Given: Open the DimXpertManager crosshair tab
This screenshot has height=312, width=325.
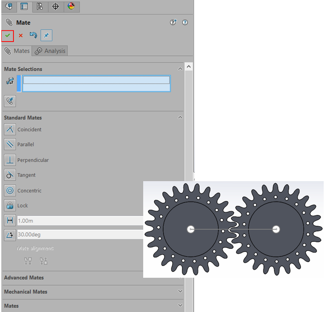Looking at the screenshot, I should click(56, 6).
